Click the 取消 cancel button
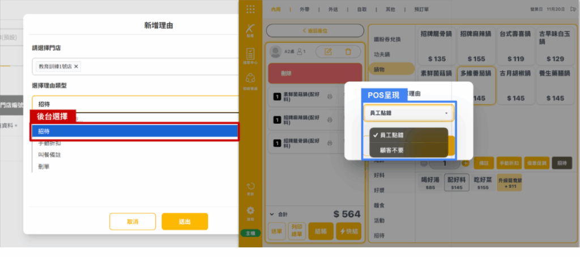The width and height of the screenshot is (580, 257). 133,221
